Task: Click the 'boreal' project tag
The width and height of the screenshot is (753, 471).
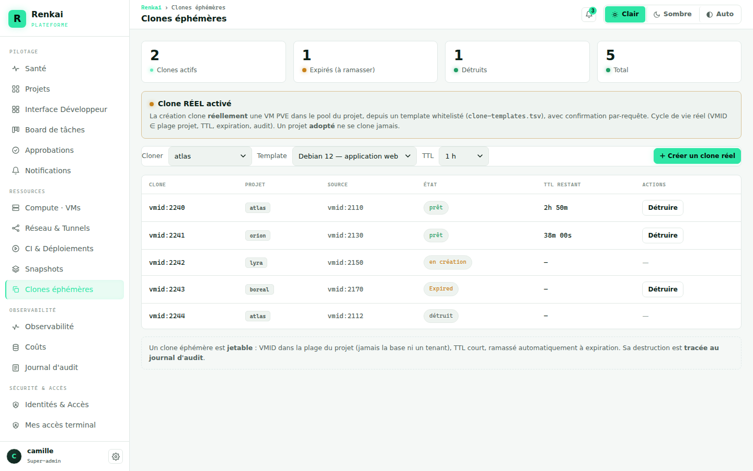Action: coord(259,289)
